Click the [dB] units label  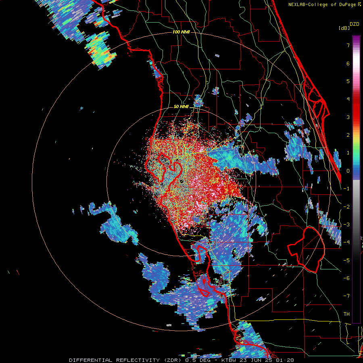click(x=344, y=28)
